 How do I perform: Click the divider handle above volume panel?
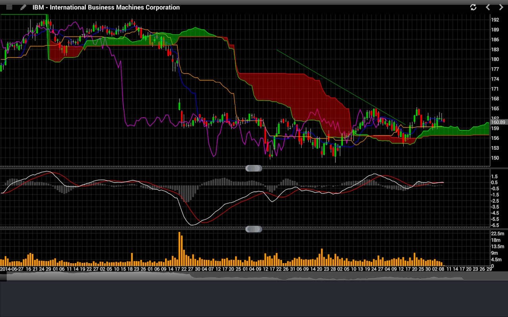pyautogui.click(x=254, y=229)
